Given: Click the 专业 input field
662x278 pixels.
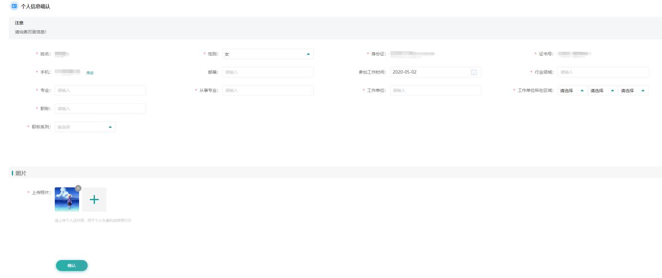Looking at the screenshot, I should [x=100, y=91].
